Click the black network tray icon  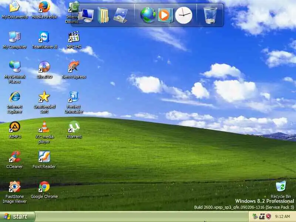tap(262, 216)
